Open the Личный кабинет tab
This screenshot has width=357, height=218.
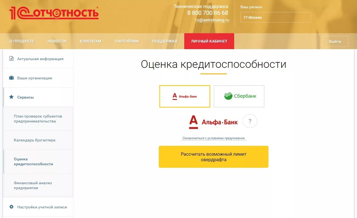tap(209, 41)
